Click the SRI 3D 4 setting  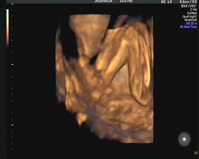[x=191, y=23]
